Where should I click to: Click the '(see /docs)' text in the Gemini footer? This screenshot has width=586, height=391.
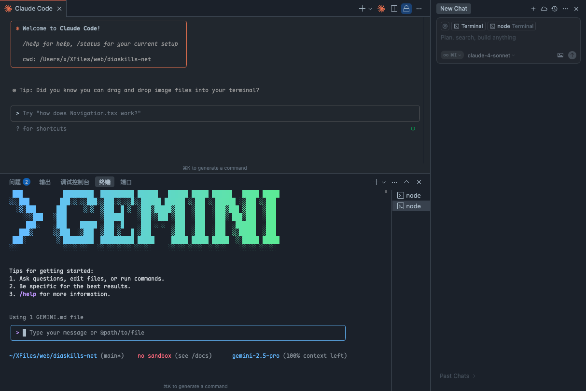tap(193, 356)
